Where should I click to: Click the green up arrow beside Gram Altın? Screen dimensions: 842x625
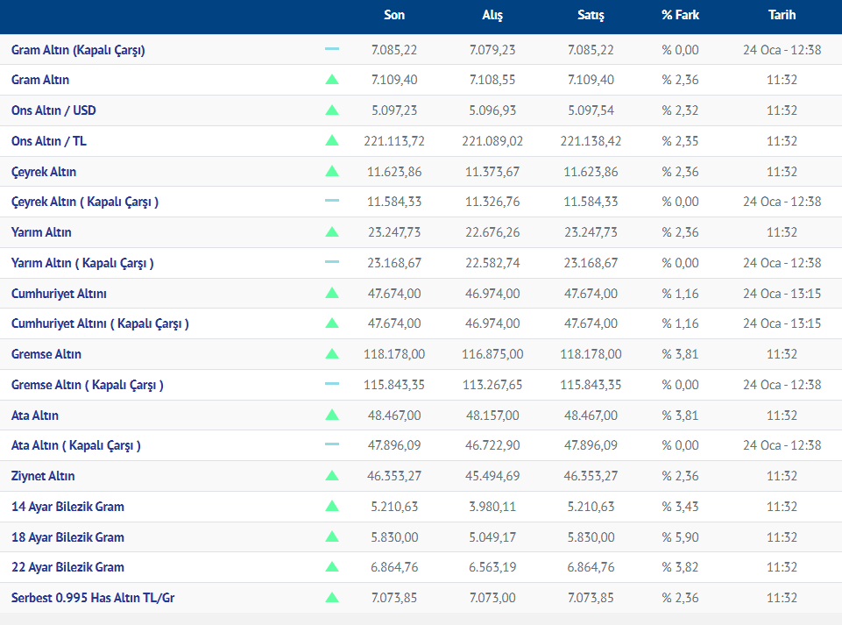point(332,80)
